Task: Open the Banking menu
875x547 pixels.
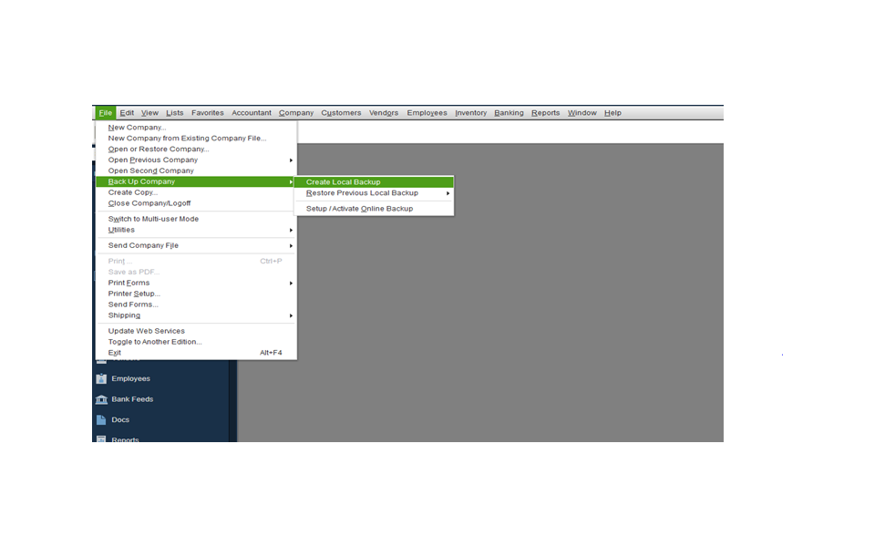Action: [509, 113]
